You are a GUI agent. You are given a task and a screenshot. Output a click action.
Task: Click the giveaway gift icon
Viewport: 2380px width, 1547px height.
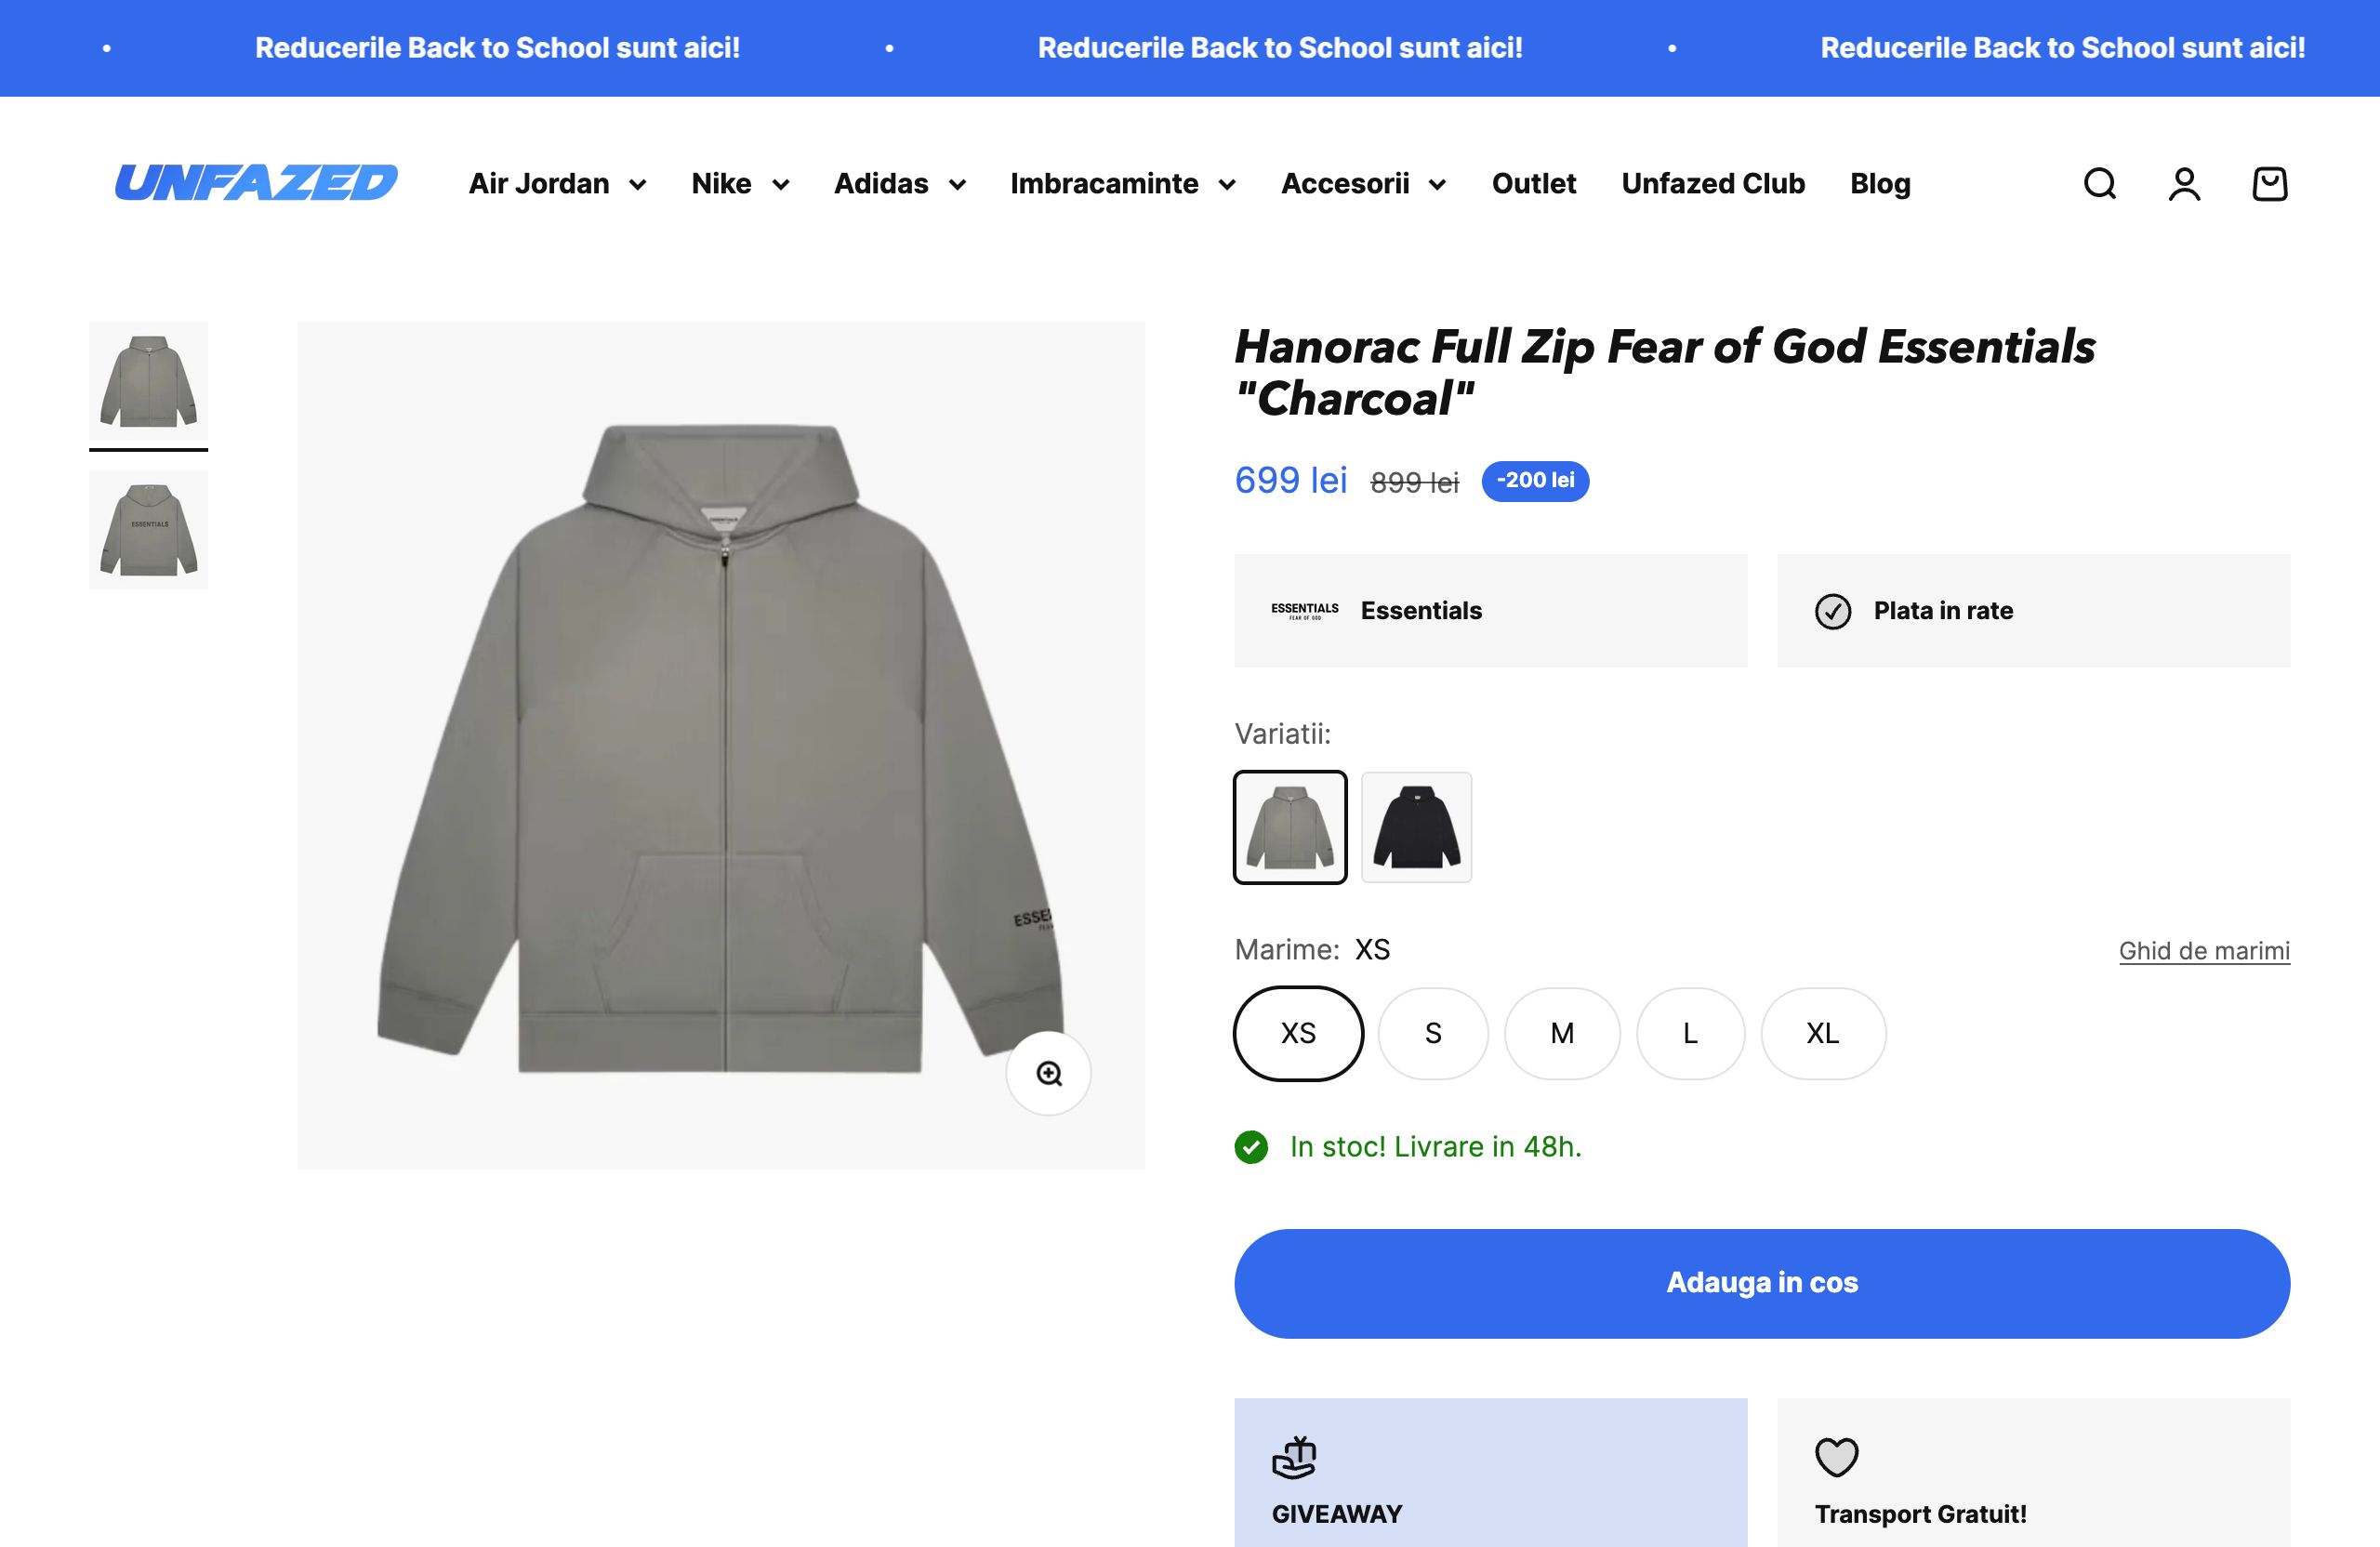(x=1294, y=1457)
